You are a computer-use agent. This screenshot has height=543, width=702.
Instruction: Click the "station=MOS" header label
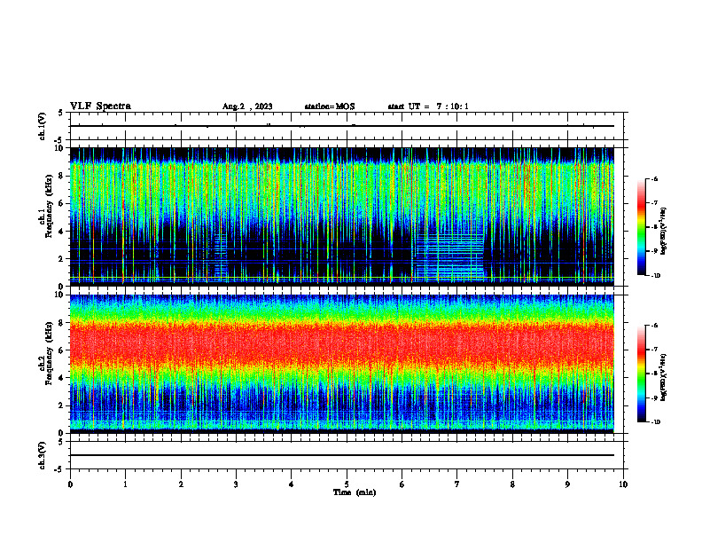(x=330, y=106)
